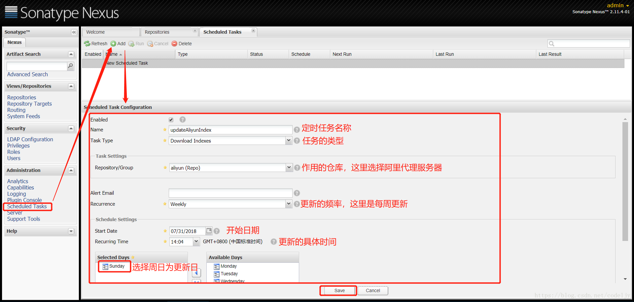Open help icon beside Task Type
The height and width of the screenshot is (302, 634).
tap(297, 141)
